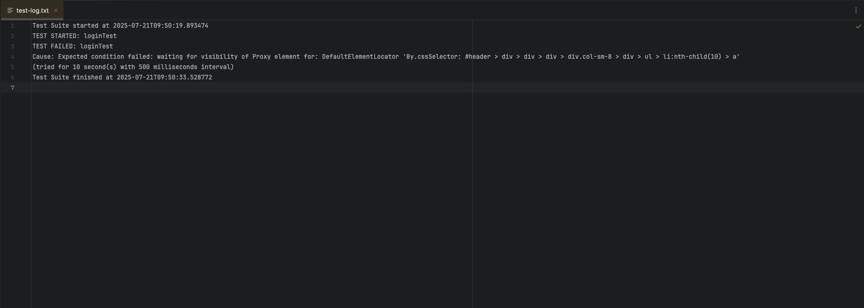Viewport: 864px width, 308px height.
Task: Click the 'Test Suite finished' timestamp
Action: click(x=164, y=78)
